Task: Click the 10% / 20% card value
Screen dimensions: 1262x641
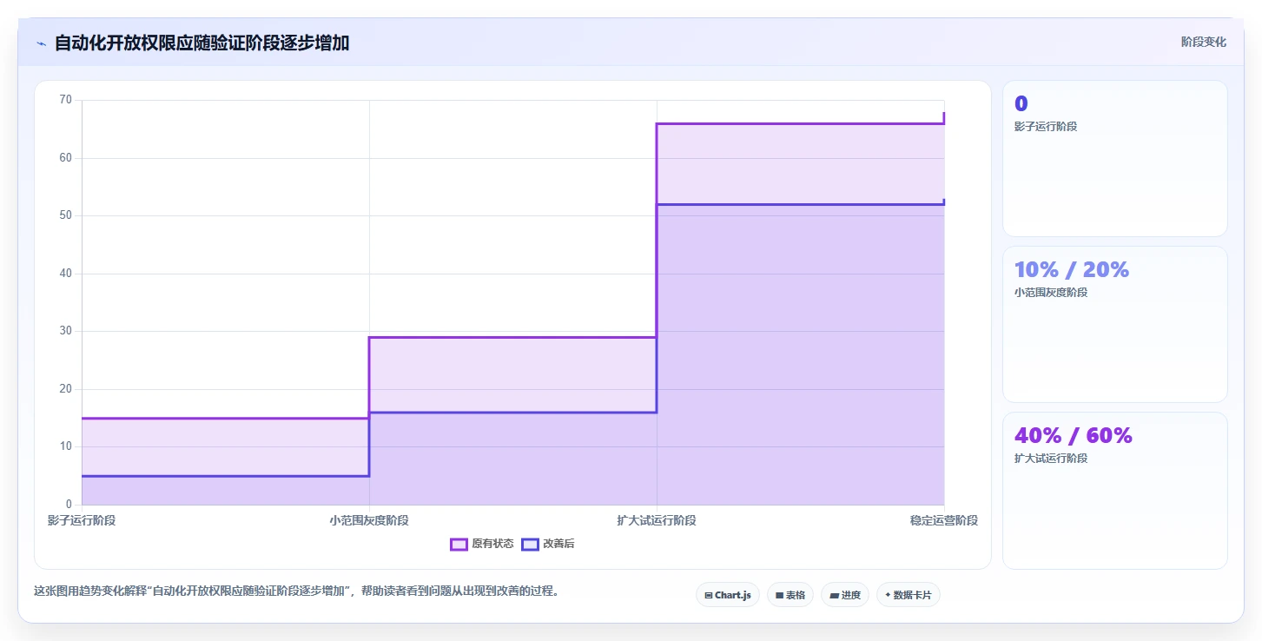Action: 1072,270
